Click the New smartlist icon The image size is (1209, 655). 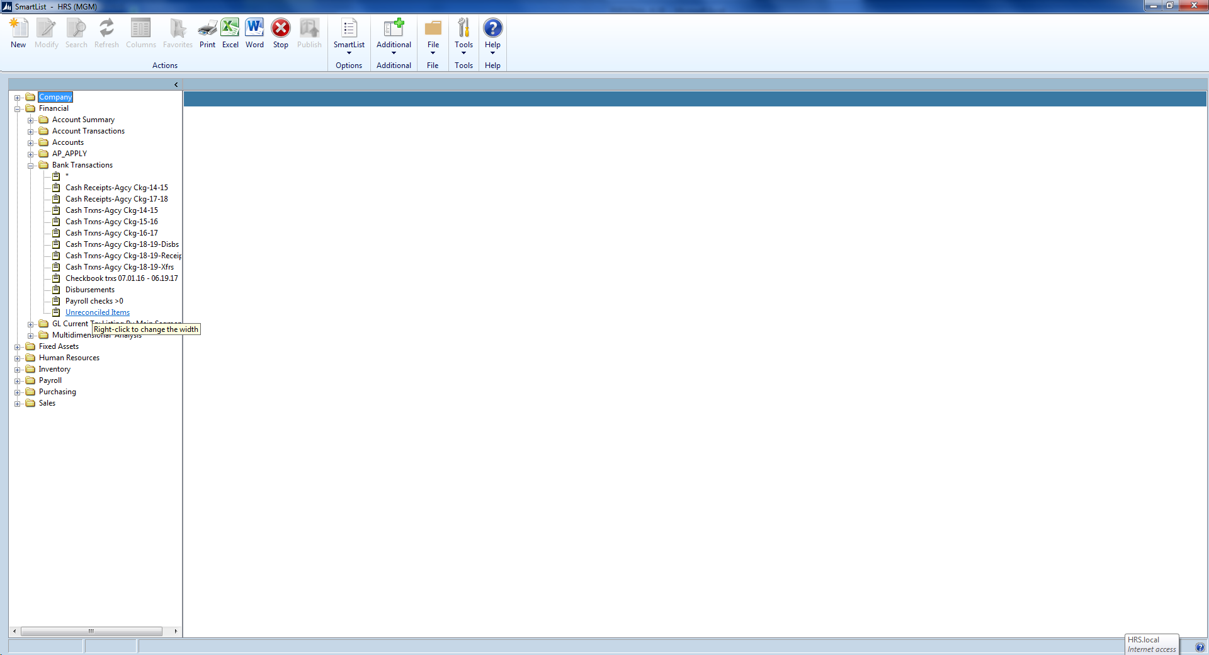pyautogui.click(x=18, y=28)
